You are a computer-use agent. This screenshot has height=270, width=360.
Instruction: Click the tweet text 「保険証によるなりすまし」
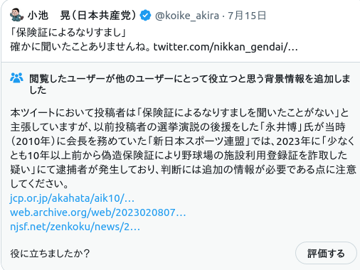pos(68,33)
